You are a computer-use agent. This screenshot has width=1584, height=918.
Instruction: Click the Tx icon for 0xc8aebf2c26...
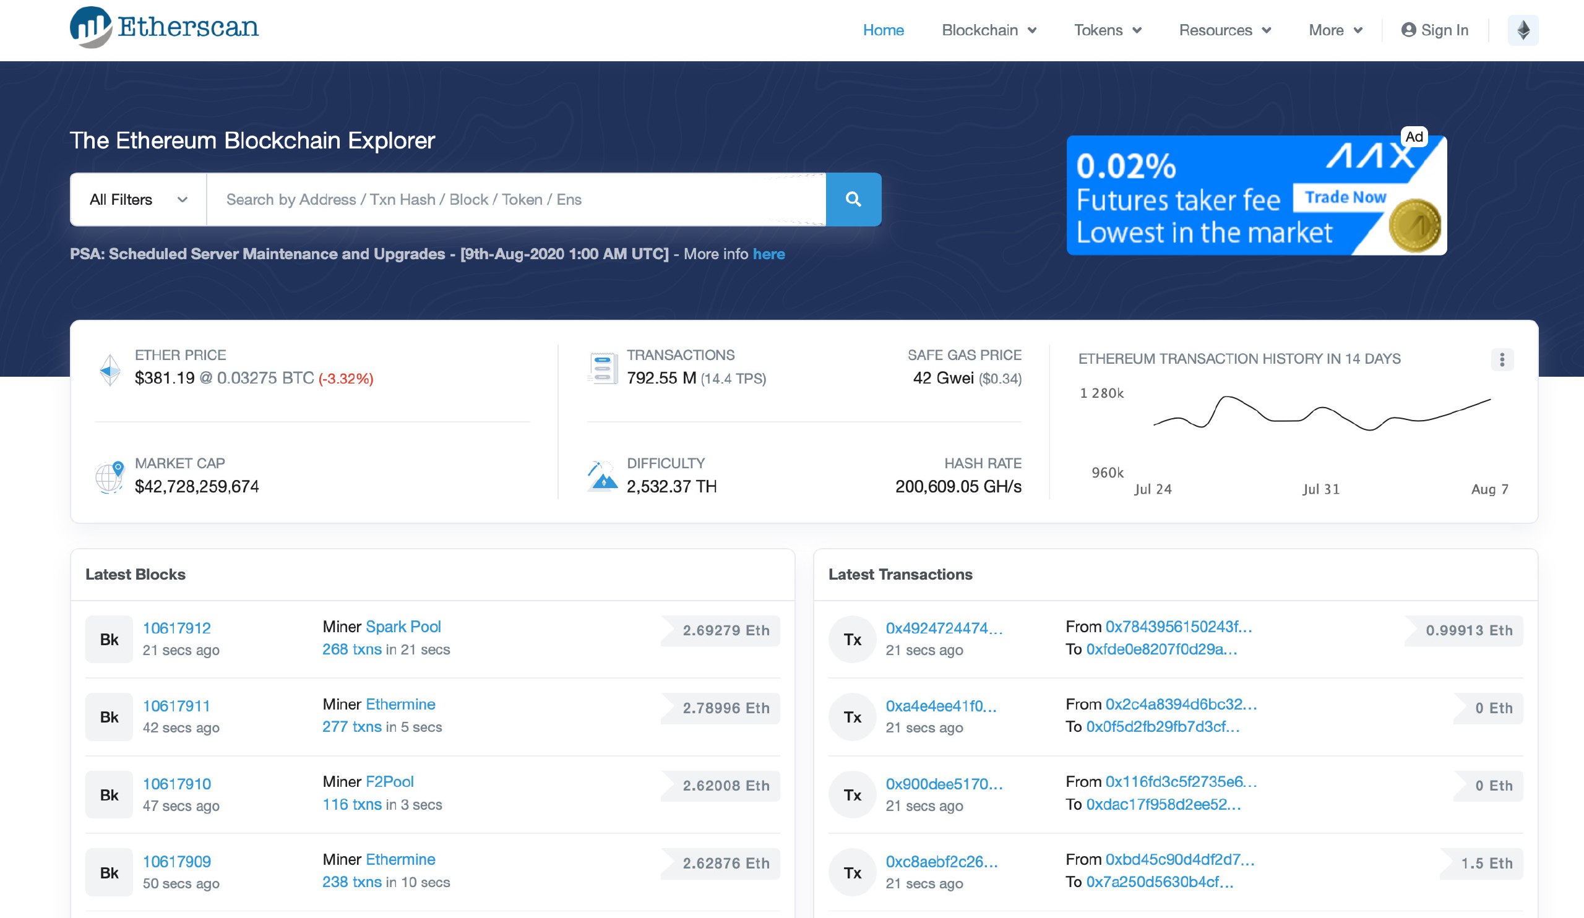point(853,873)
